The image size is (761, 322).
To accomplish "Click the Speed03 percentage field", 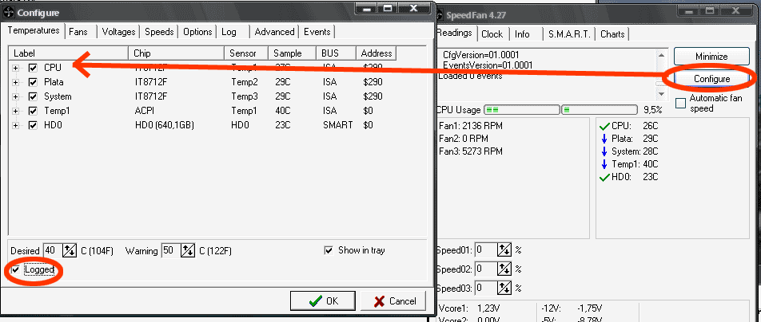I will pos(486,288).
